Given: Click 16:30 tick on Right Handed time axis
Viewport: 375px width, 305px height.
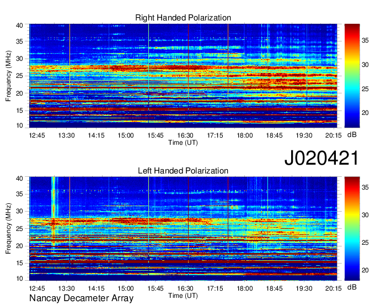Looking at the screenshot, I should click(185, 135).
